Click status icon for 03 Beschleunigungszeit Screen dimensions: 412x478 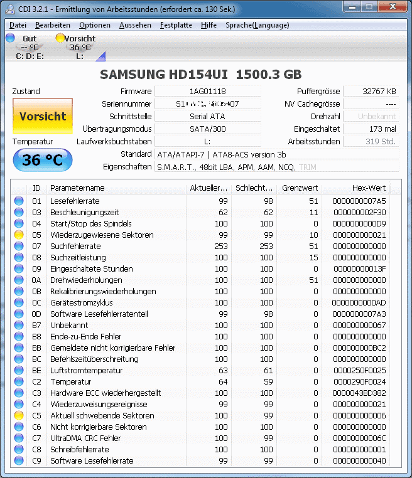point(19,212)
